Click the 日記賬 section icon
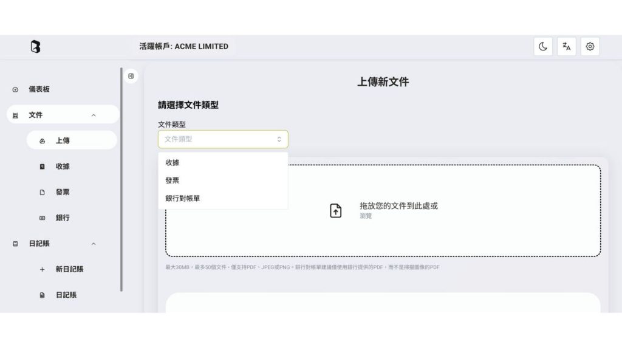Image resolution: width=622 pixels, height=350 pixels. pyautogui.click(x=15, y=244)
